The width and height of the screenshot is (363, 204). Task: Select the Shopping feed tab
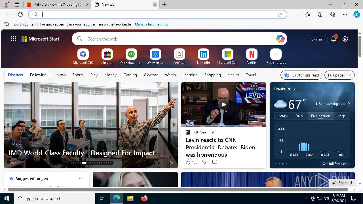tap(212, 75)
